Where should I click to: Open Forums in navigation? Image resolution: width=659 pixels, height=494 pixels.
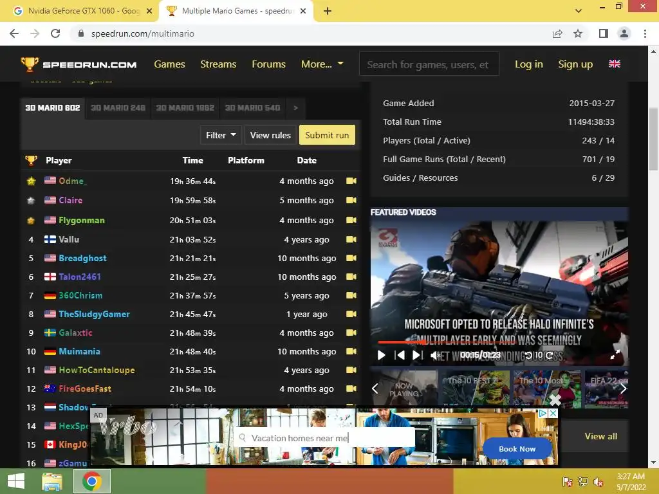pyautogui.click(x=268, y=64)
